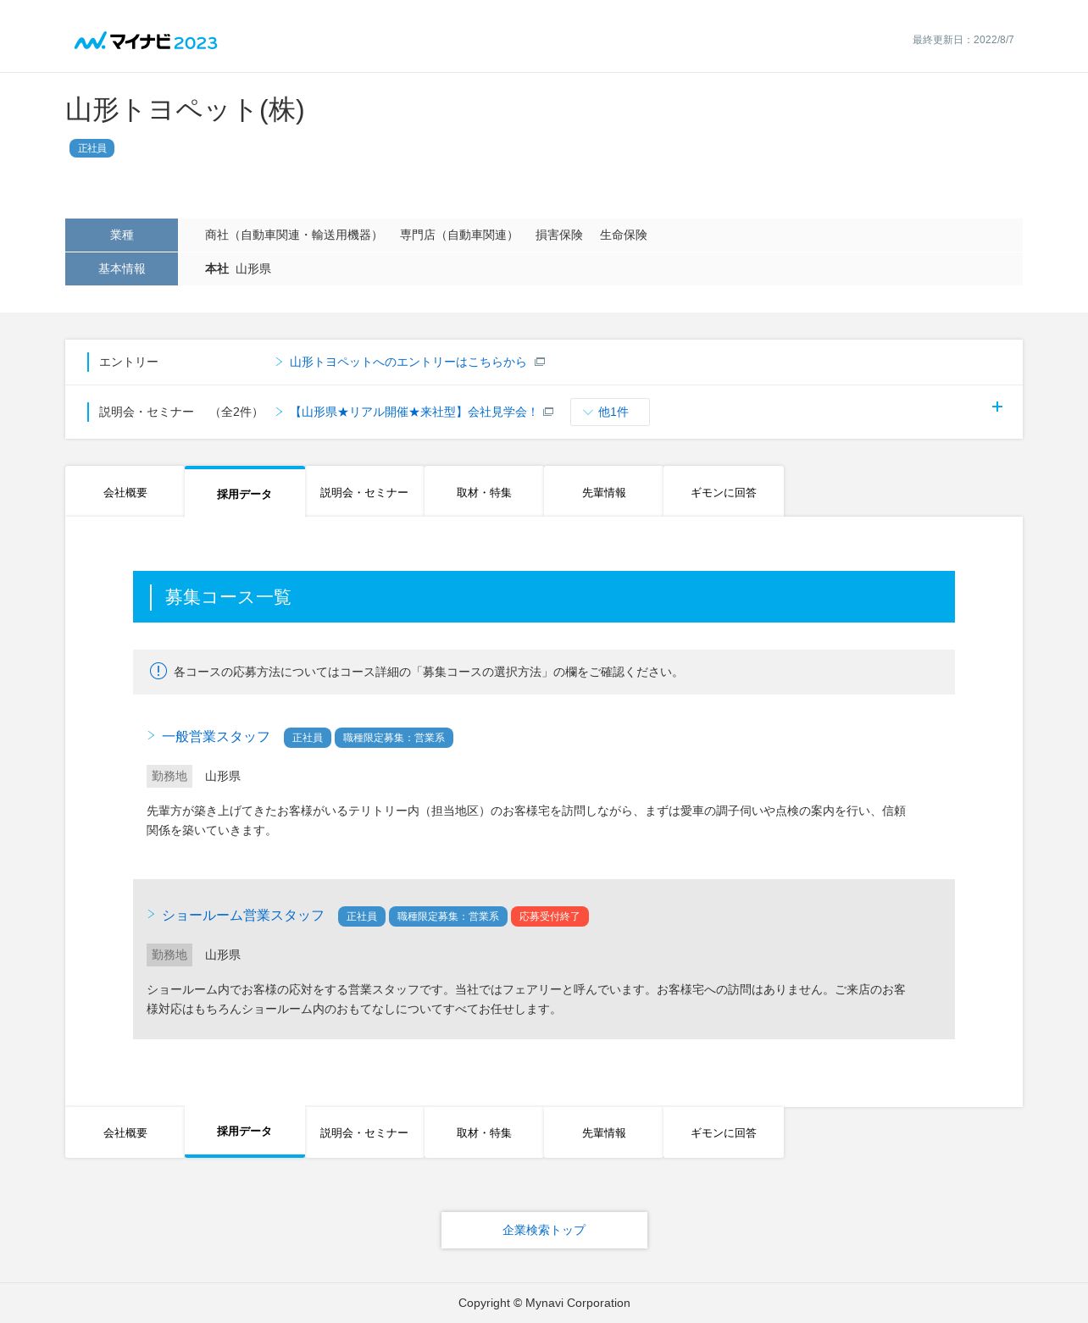This screenshot has width=1088, height=1323.
Task: Click the 最終更新日：2022/8/7 text
Action: (963, 40)
